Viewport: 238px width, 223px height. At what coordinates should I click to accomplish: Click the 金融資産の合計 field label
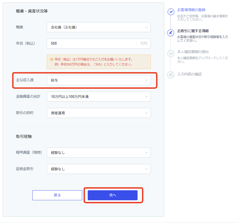pos(28,97)
